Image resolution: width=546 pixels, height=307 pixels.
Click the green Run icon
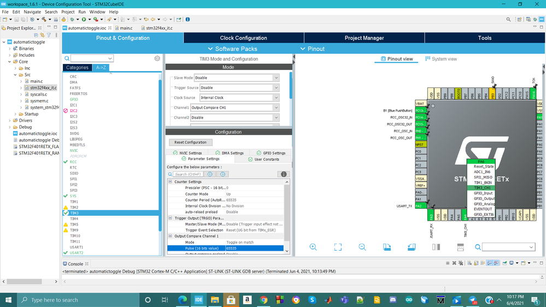84,20
